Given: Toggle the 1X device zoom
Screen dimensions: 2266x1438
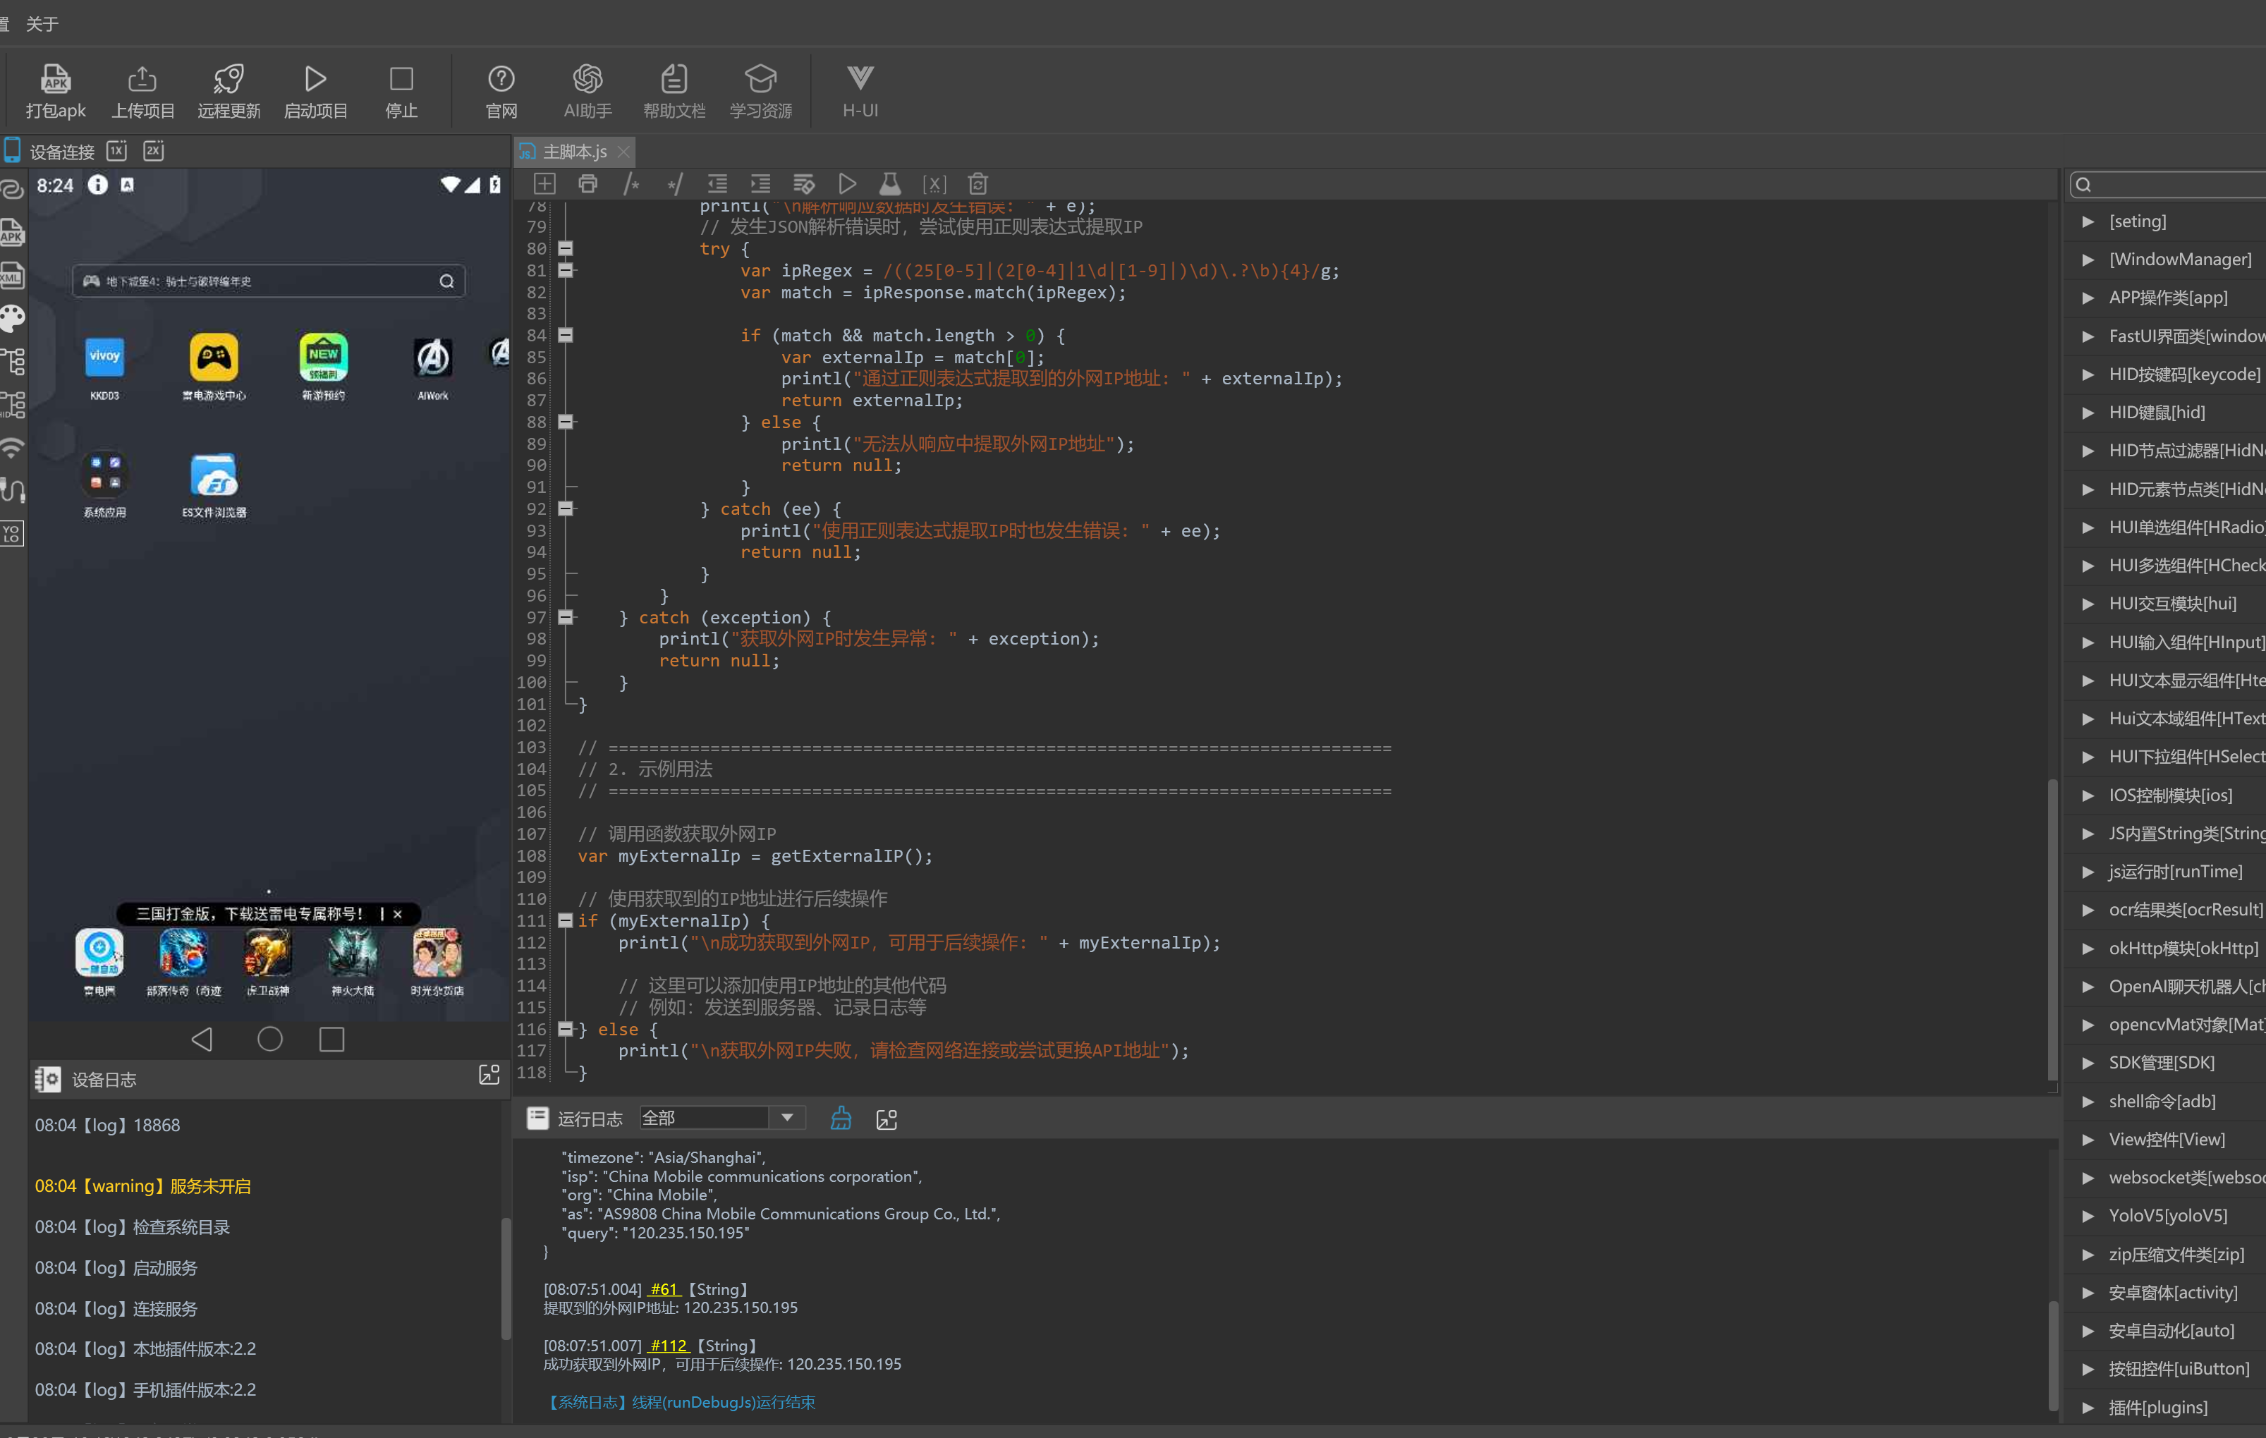Looking at the screenshot, I should pyautogui.click(x=116, y=151).
